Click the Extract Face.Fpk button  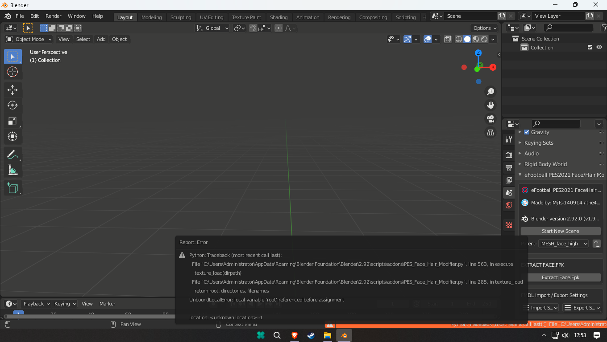tap(561, 277)
